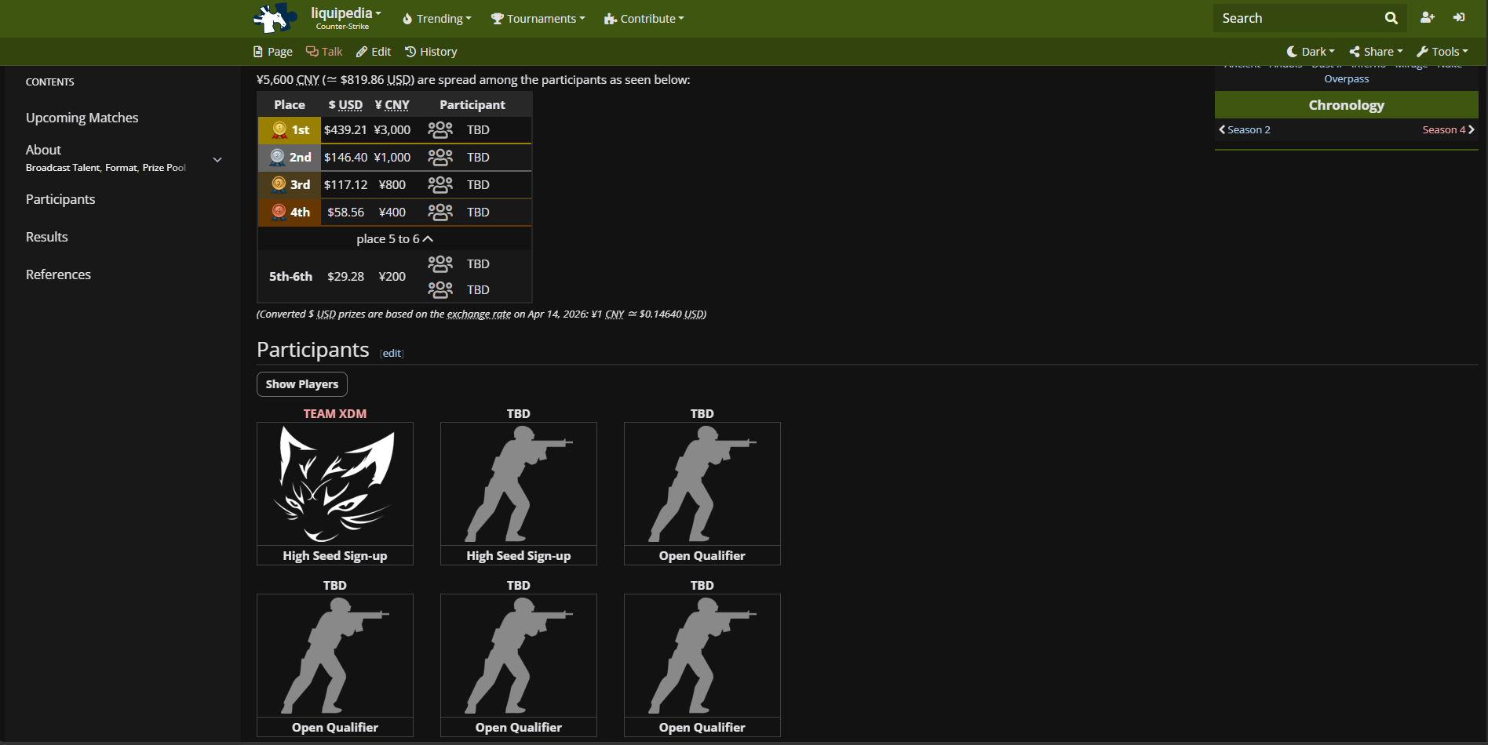
Task: Click the $58.56 prize value
Action: [346, 213]
